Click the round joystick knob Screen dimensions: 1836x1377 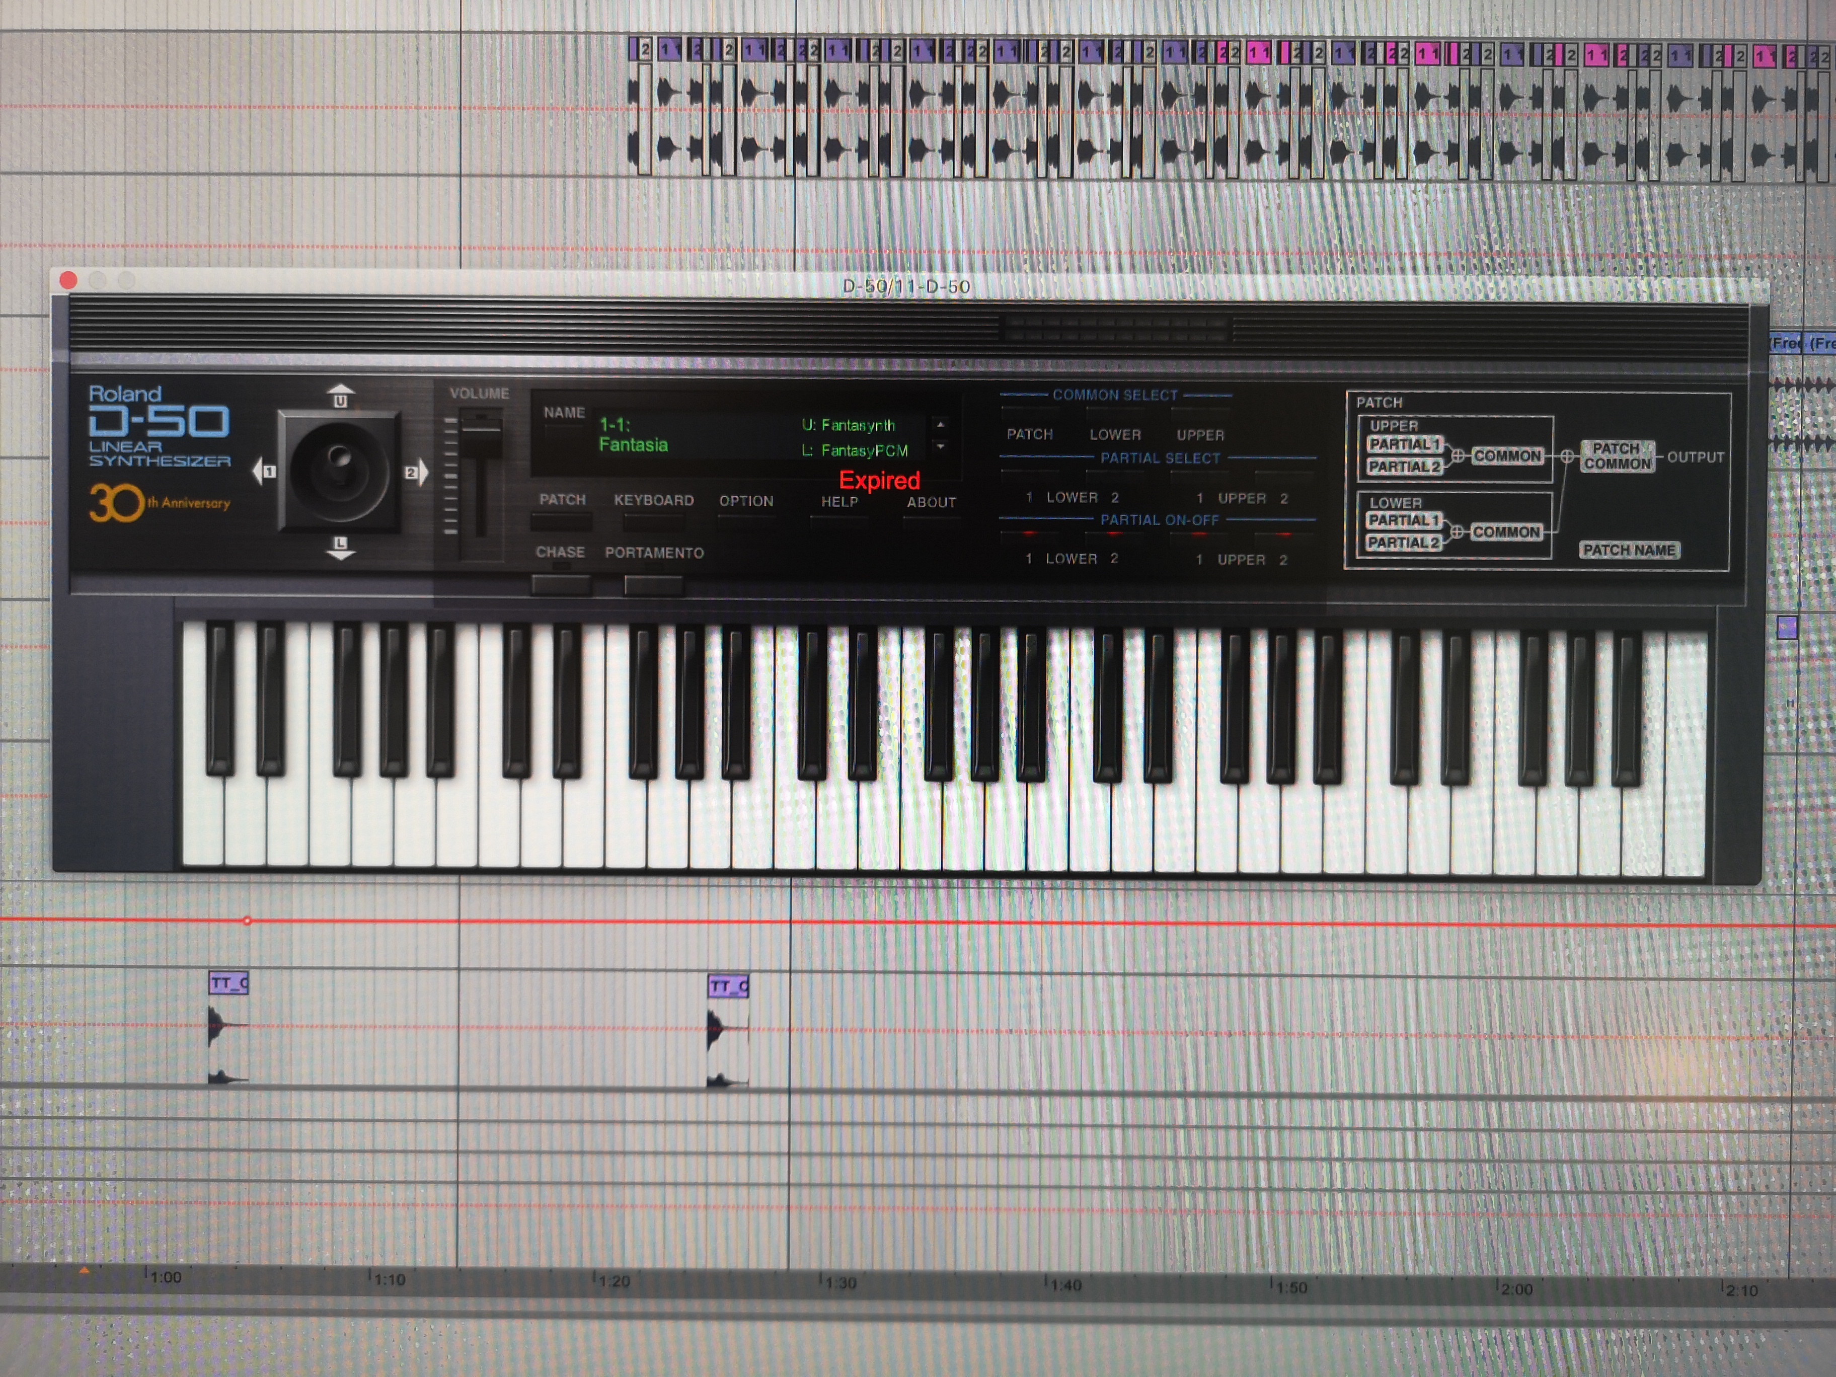point(339,472)
